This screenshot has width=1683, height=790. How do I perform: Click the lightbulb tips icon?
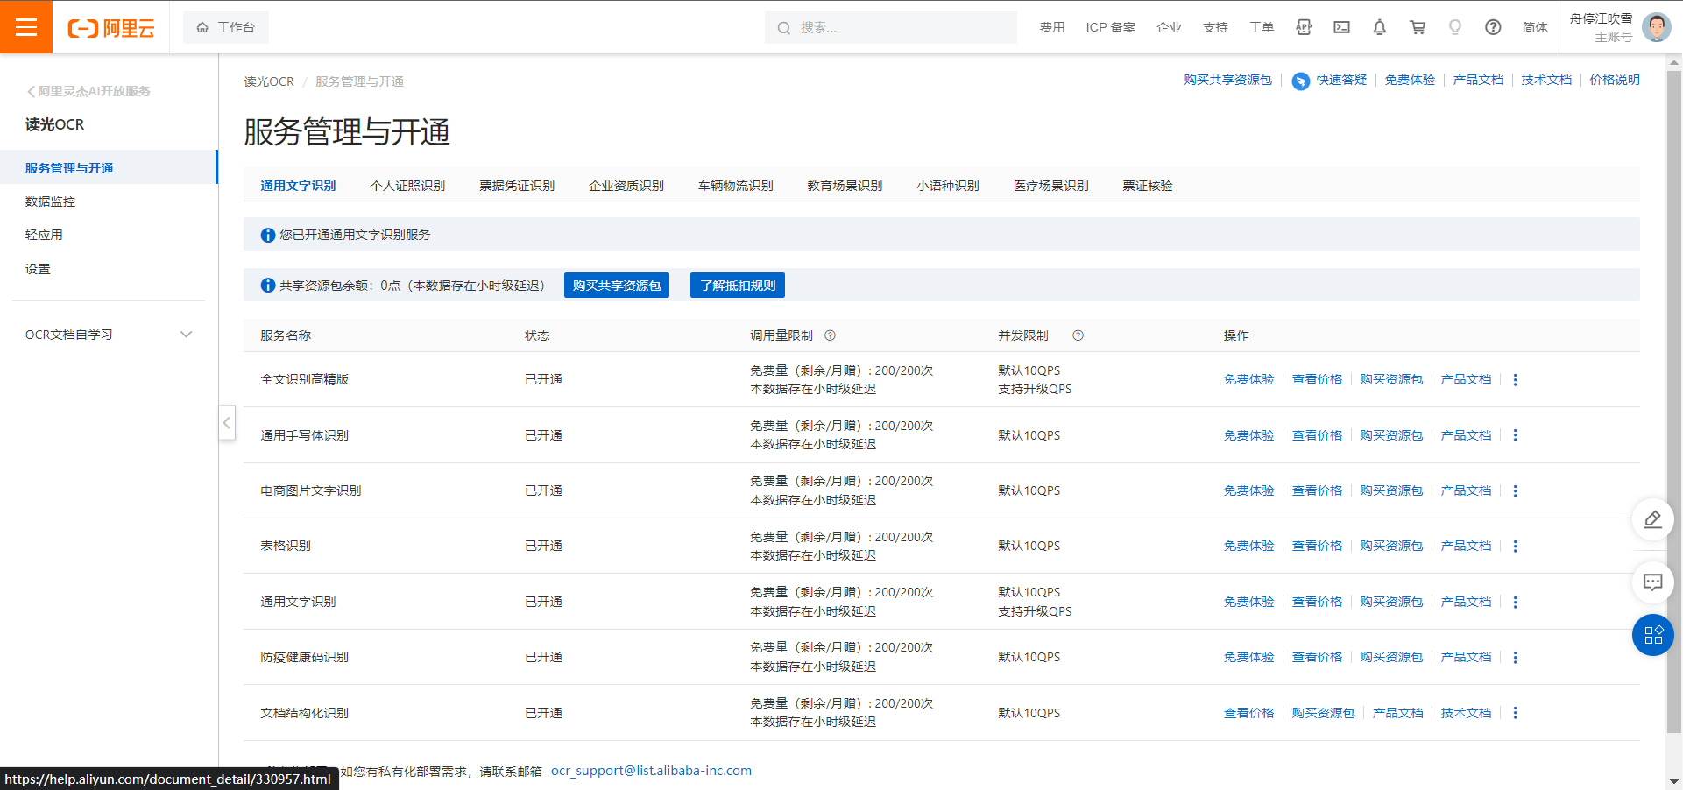pos(1455,27)
